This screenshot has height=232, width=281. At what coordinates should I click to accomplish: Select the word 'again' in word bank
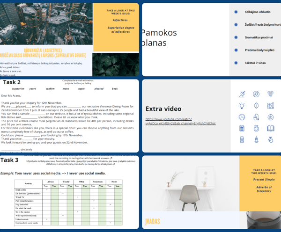tap(81, 89)
